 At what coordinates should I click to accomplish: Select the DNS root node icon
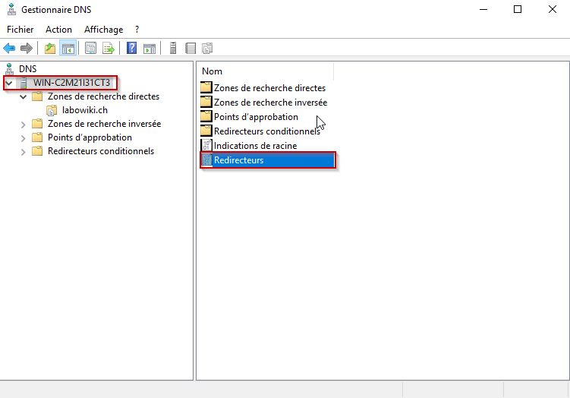(10, 69)
